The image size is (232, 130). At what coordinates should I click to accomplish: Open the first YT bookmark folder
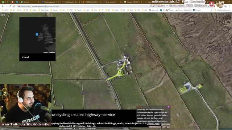pyautogui.click(x=101, y=10)
